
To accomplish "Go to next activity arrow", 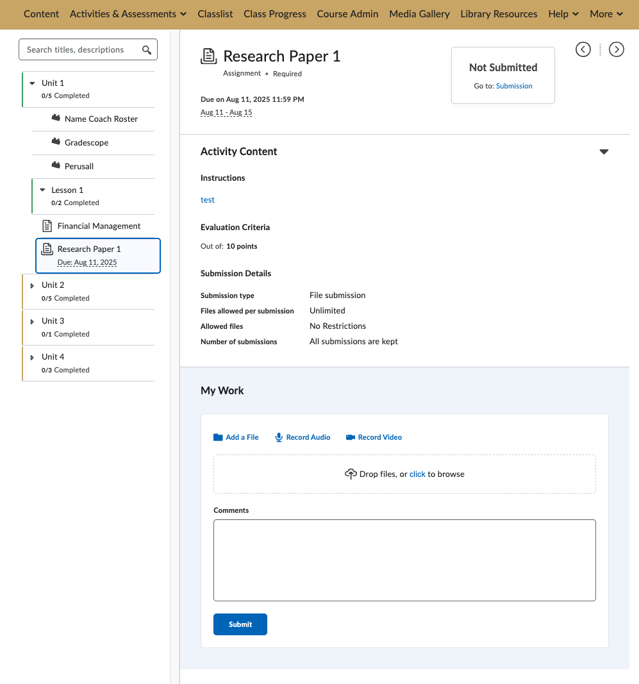I will tap(616, 49).
